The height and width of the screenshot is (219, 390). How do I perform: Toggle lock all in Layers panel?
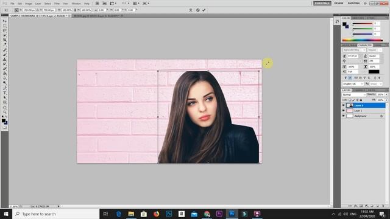click(x=361, y=100)
